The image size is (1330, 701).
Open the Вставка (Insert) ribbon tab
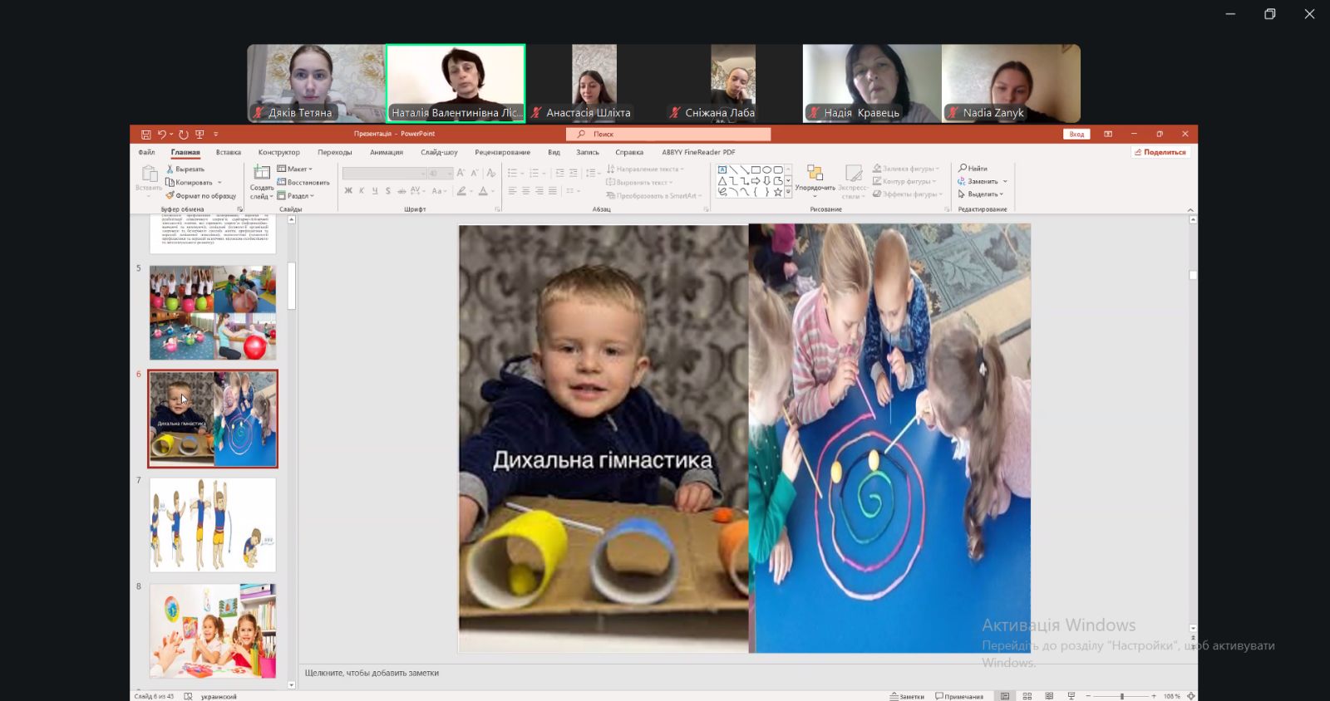pyautogui.click(x=228, y=152)
